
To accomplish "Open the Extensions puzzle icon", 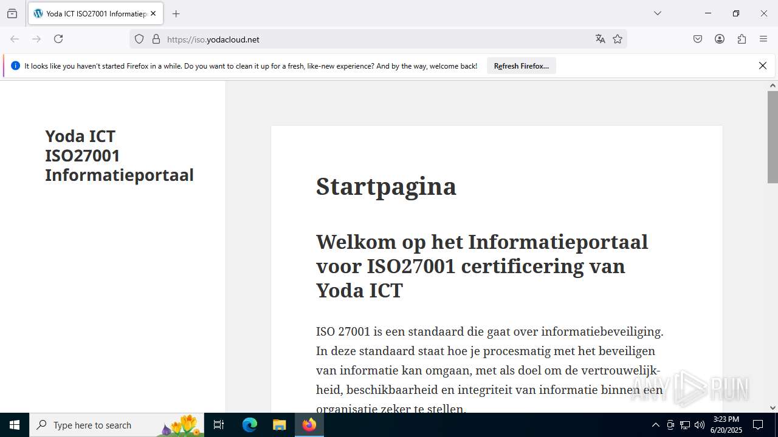I will 742,39.
